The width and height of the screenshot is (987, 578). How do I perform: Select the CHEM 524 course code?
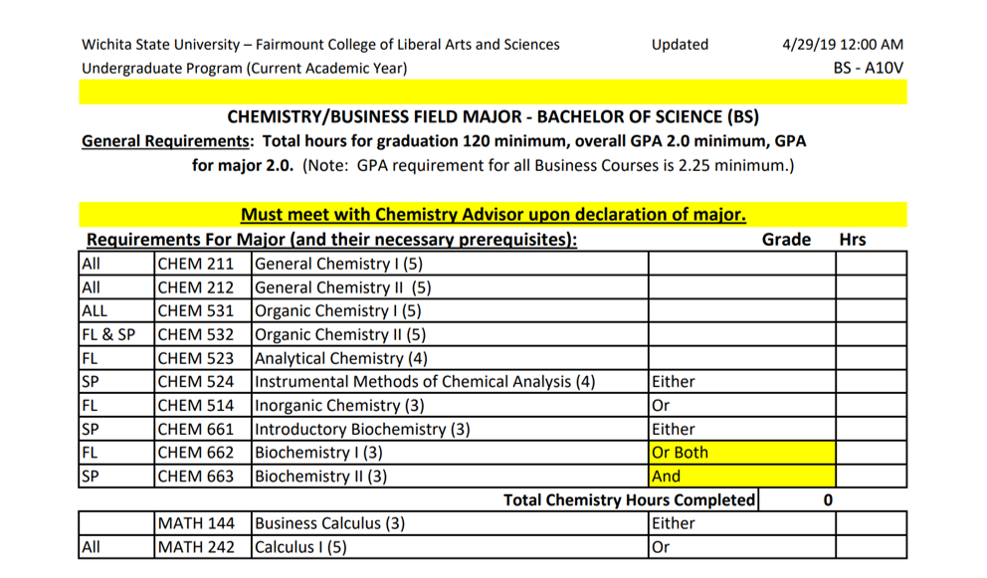196,382
